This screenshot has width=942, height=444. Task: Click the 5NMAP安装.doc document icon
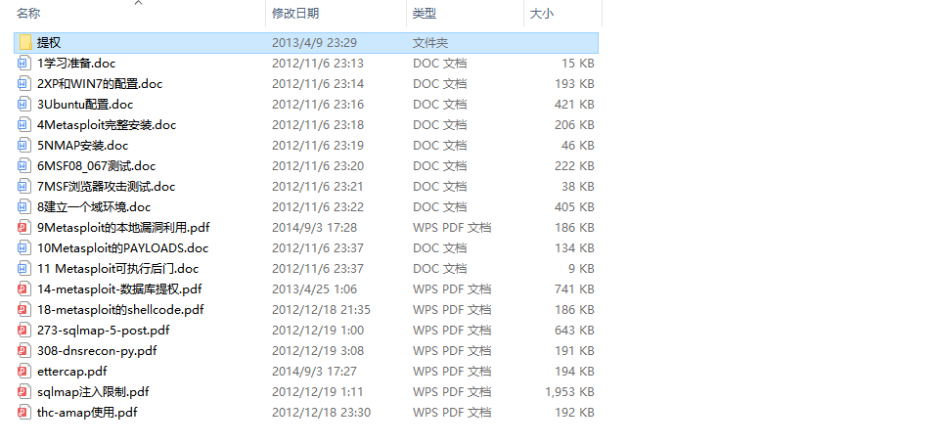click(23, 146)
